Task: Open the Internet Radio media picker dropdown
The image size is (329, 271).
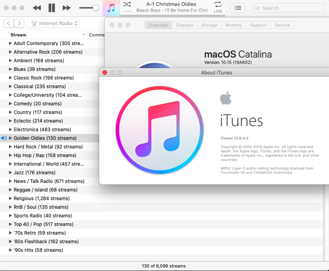Action: (53, 23)
